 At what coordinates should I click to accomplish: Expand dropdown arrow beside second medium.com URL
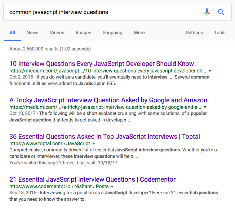point(205,107)
